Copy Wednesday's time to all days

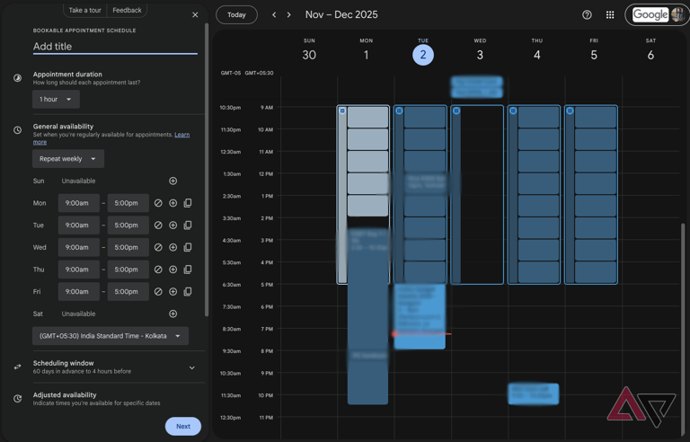[188, 247]
